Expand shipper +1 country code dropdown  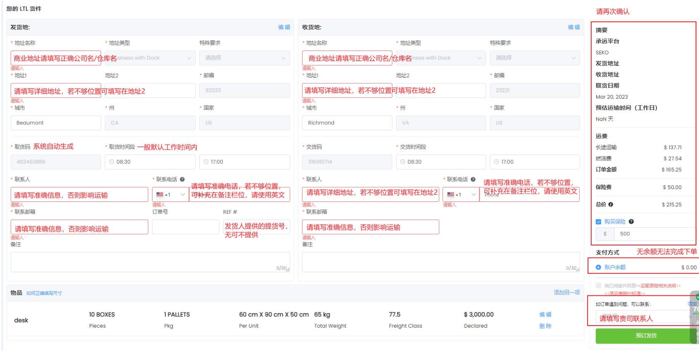[170, 195]
